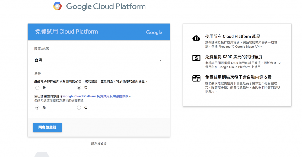Click the 免費試用 Cloud Platform header text
The image size is (302, 157).
[x=66, y=32]
